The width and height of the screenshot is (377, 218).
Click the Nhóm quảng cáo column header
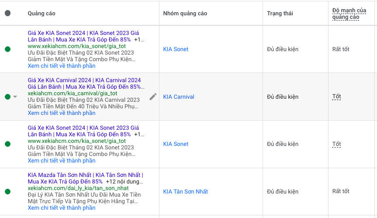coord(185,13)
